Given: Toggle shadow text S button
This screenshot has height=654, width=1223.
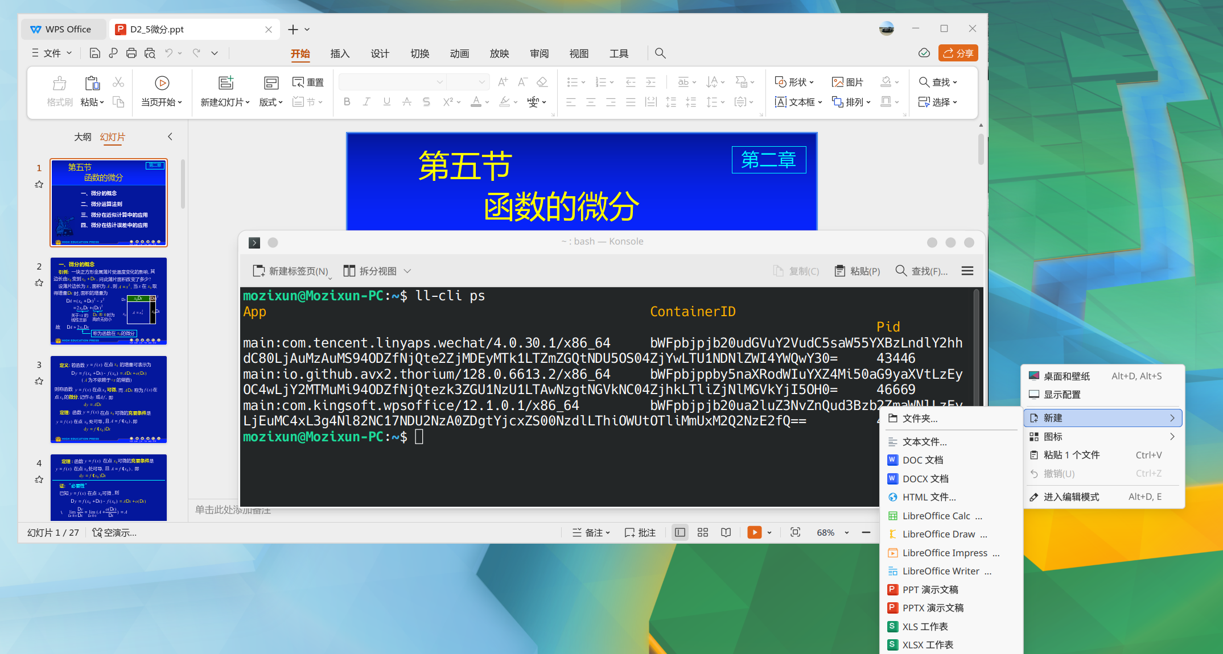Looking at the screenshot, I should click(x=426, y=102).
